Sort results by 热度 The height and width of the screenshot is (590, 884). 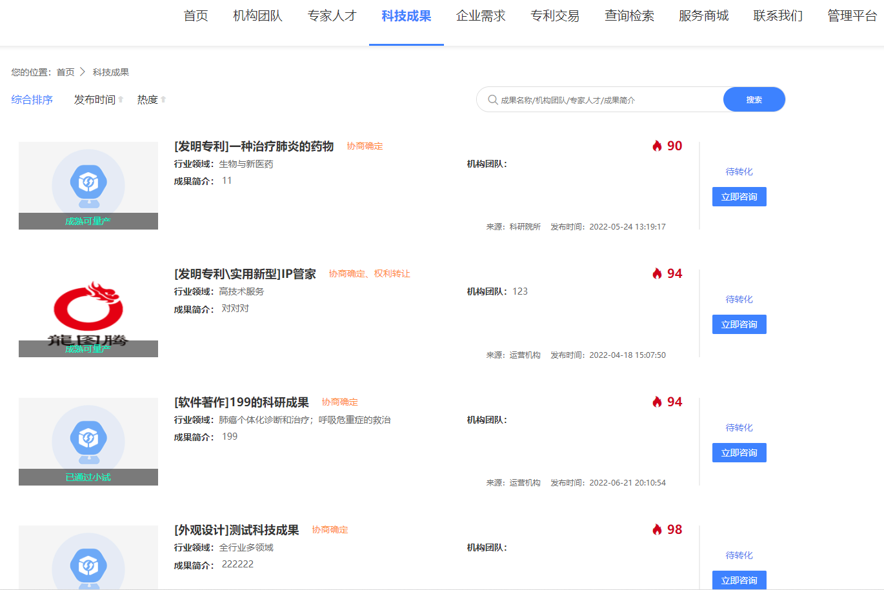147,100
